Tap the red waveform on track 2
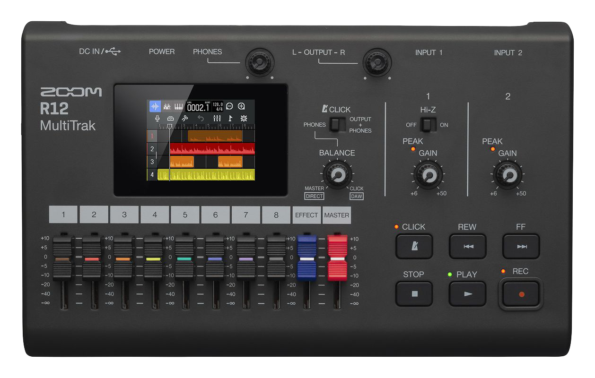 coord(212,149)
